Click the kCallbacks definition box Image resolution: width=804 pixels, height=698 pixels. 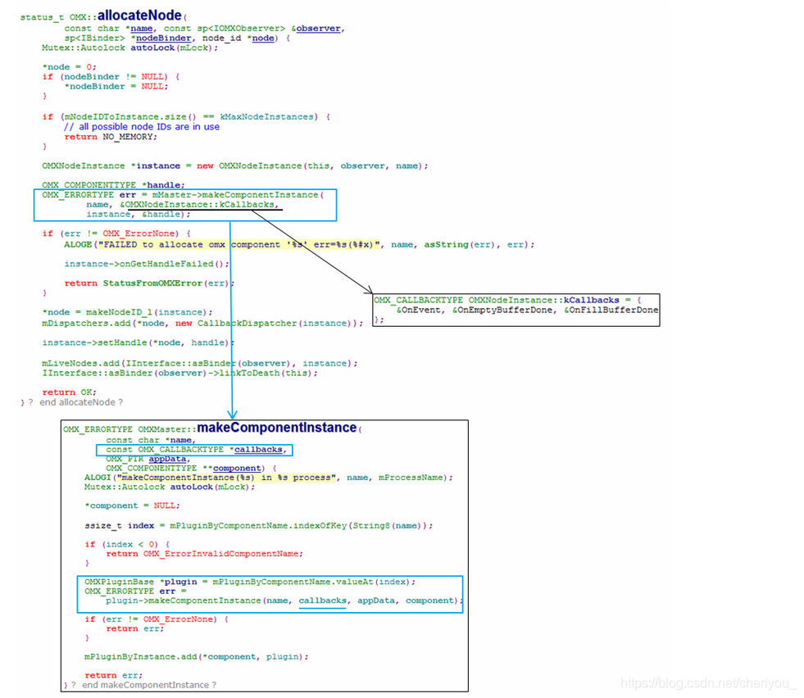tap(516, 309)
